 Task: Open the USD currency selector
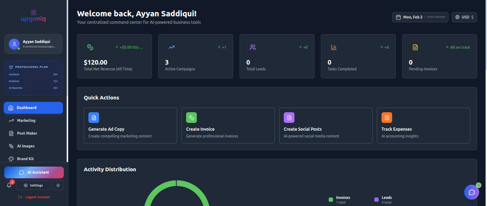464,17
